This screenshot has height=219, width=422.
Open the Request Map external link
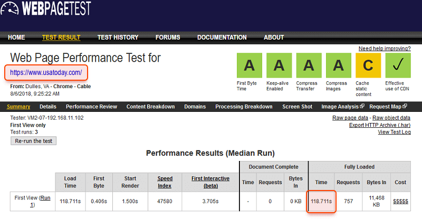[388, 107]
